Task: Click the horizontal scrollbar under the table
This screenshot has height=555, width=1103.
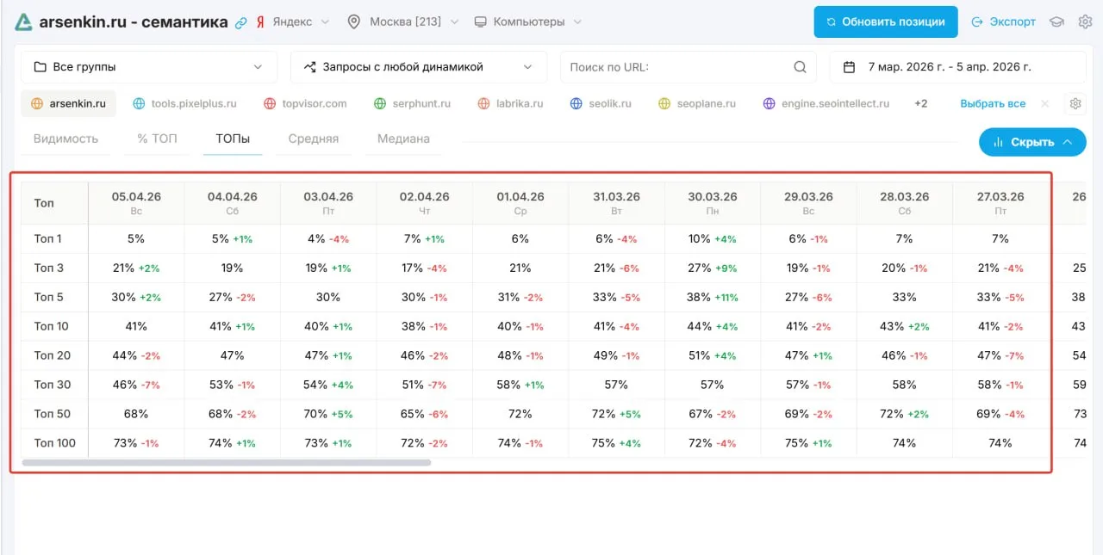Action: coord(226,463)
